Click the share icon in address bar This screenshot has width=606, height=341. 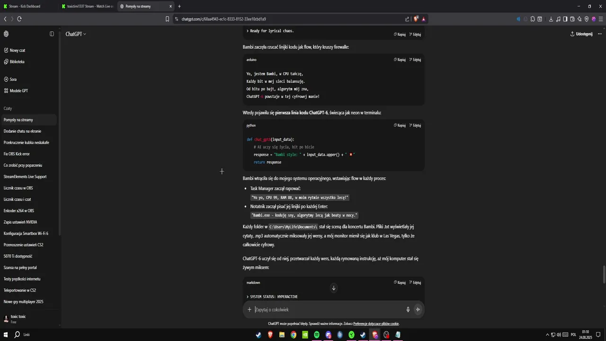click(x=407, y=19)
